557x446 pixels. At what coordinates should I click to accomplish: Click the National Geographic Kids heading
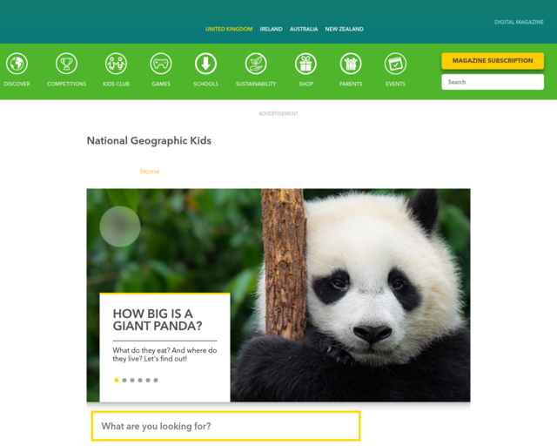click(x=149, y=141)
